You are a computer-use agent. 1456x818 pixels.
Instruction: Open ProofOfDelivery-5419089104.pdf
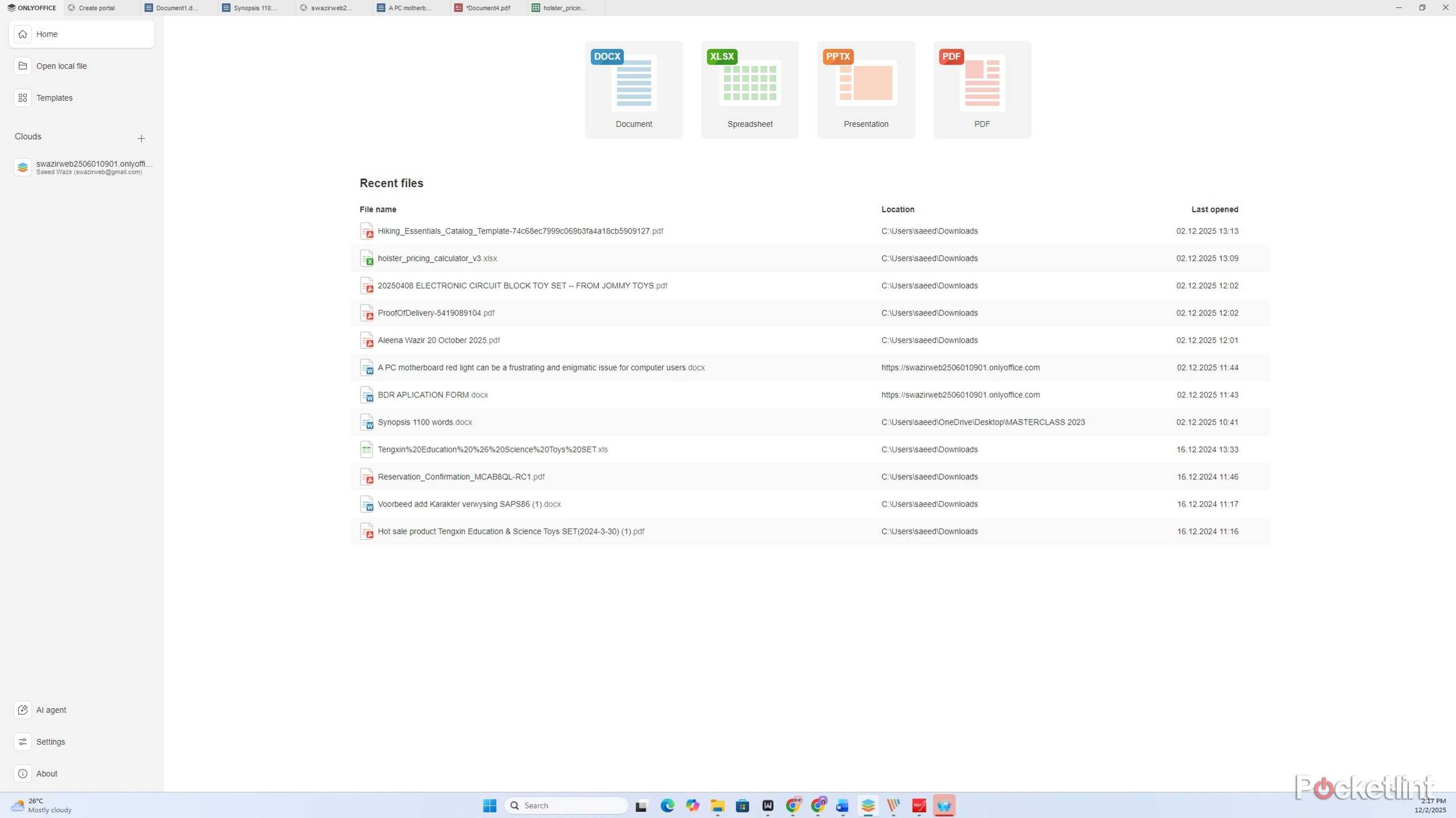810,313
